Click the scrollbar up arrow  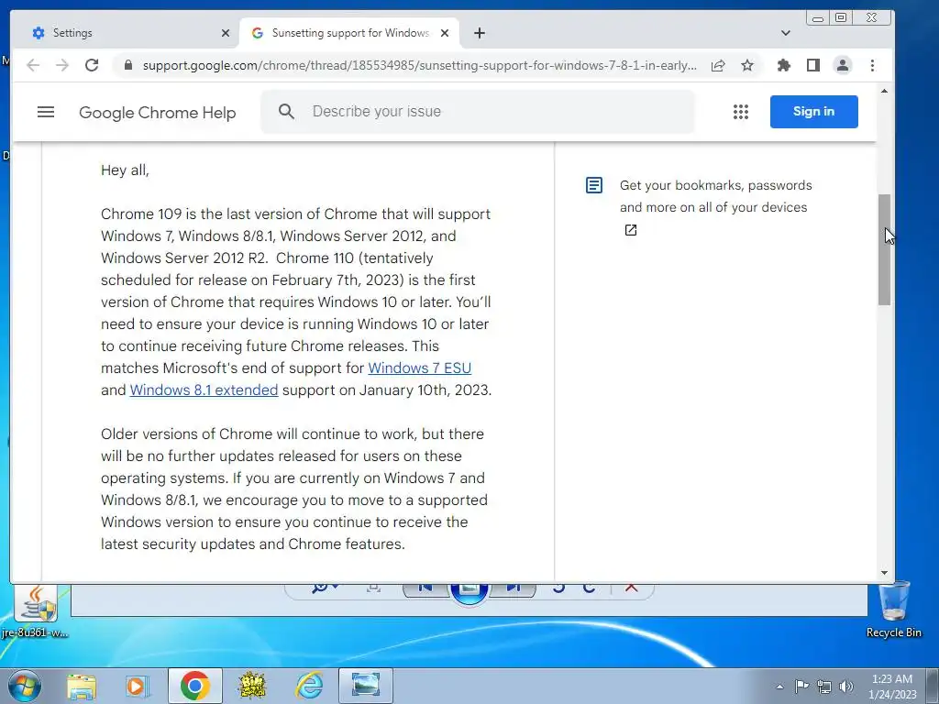(x=885, y=91)
